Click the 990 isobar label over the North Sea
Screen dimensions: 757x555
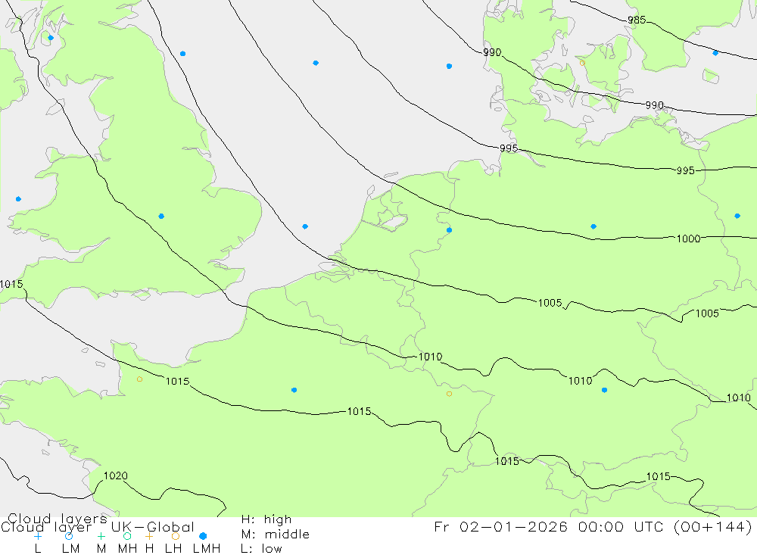tap(492, 52)
